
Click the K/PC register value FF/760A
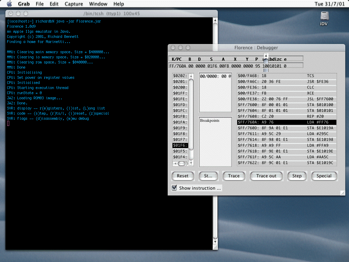(x=178, y=66)
